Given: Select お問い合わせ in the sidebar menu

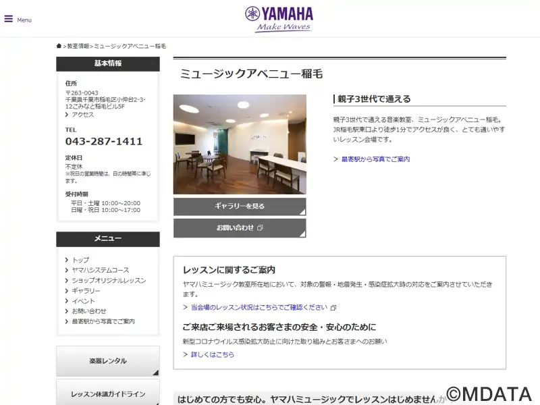Looking at the screenshot, I should click(x=89, y=311).
